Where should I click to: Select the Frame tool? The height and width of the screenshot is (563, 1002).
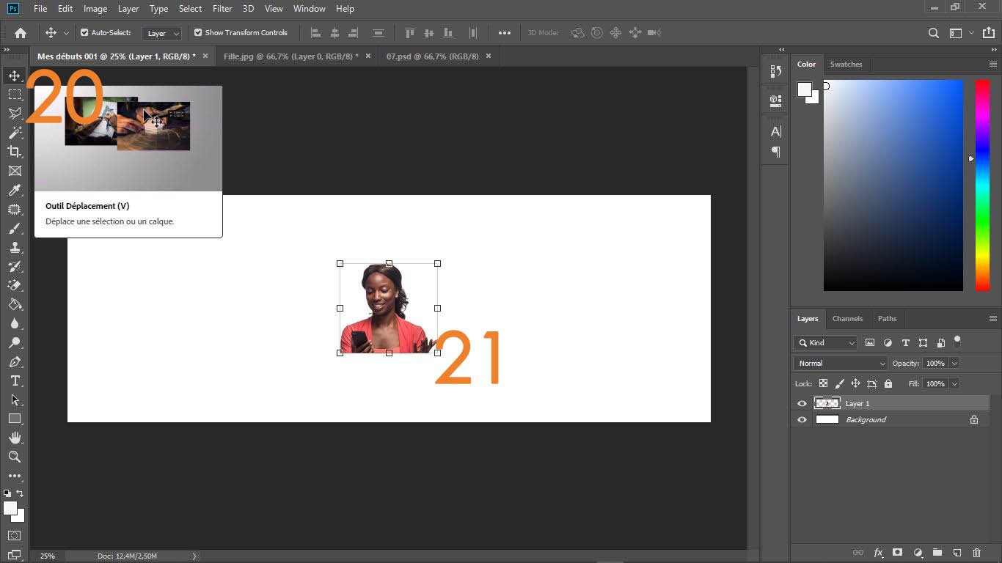point(15,171)
